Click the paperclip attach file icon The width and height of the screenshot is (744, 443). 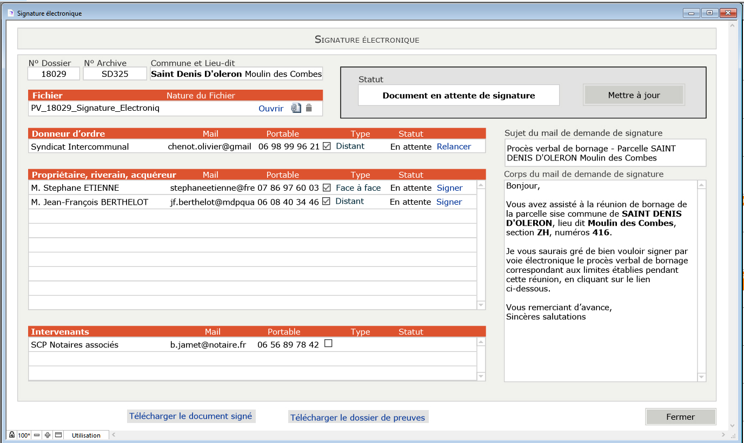[x=296, y=108]
